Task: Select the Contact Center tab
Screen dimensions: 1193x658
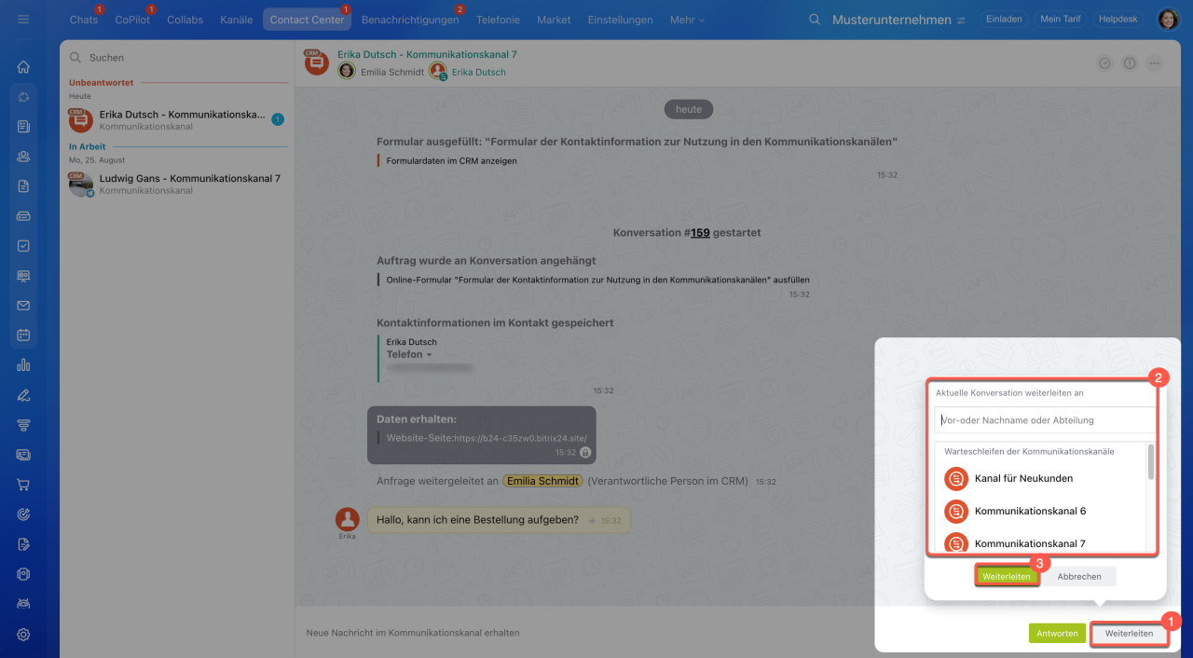Action: tap(307, 20)
